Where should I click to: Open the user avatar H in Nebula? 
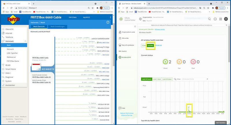coord(226,19)
